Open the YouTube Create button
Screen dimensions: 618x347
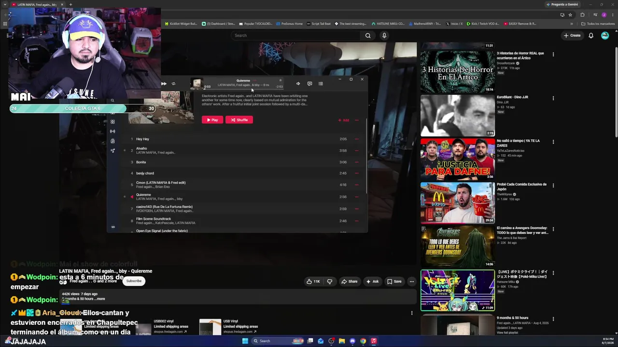pos(572,36)
